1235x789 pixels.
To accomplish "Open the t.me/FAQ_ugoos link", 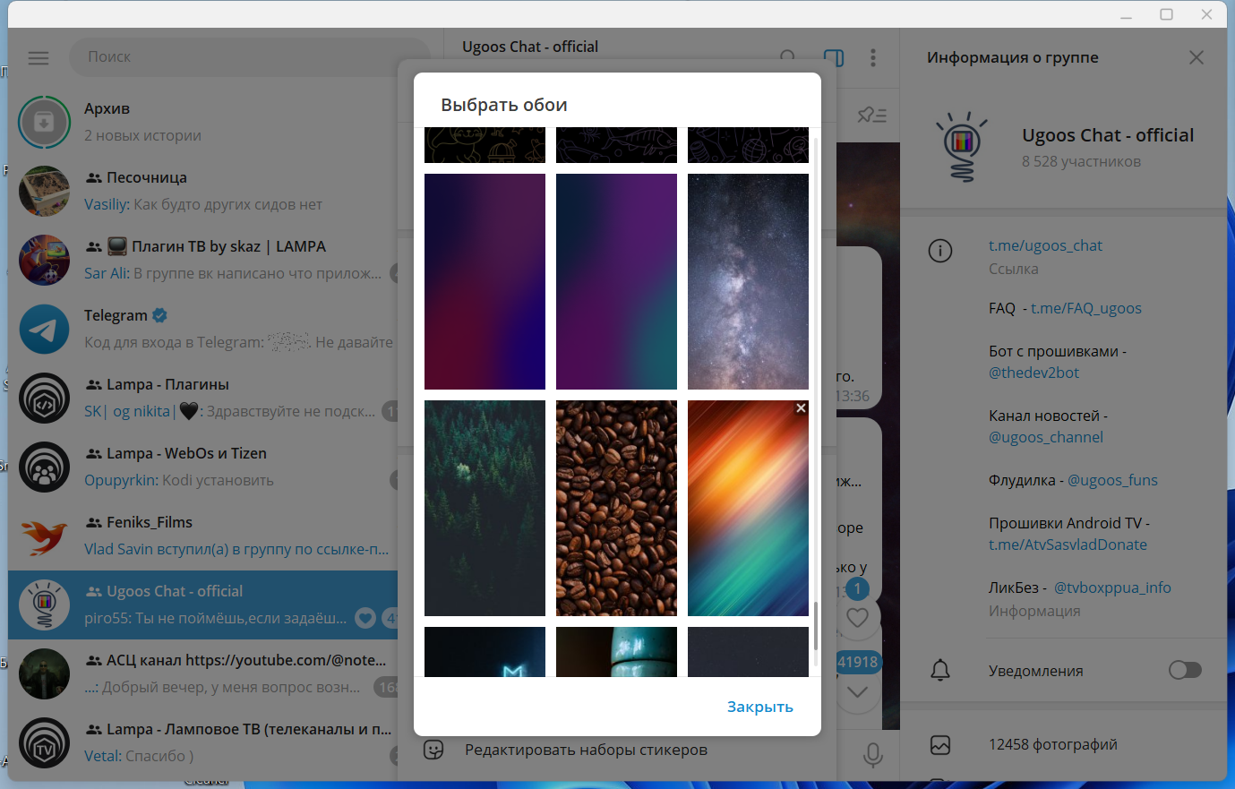I will pos(1086,308).
